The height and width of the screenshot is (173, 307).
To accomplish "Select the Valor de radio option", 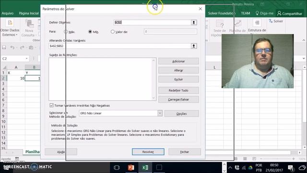I will click(113, 32).
